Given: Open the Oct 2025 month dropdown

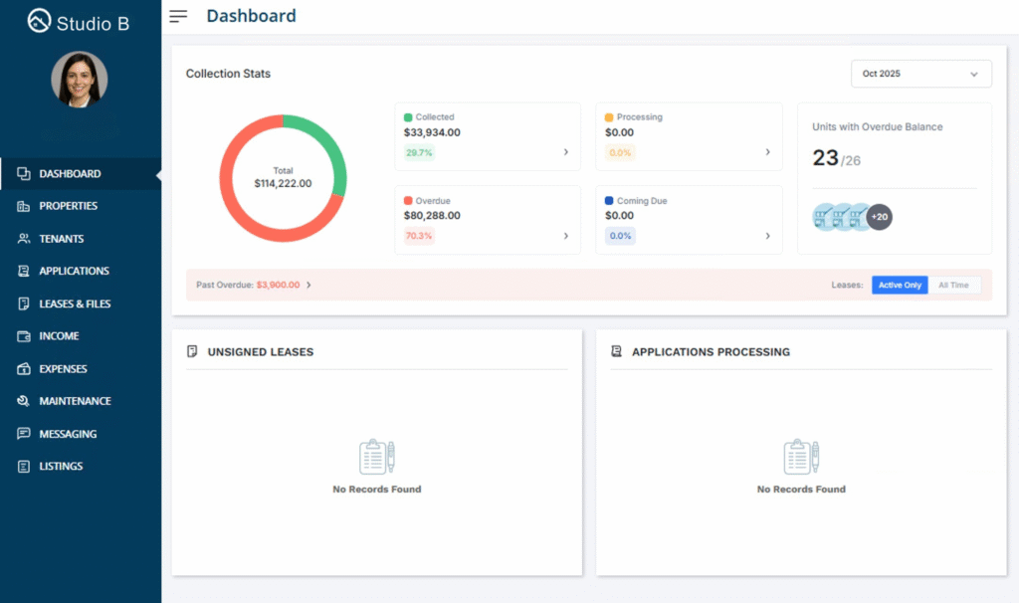Looking at the screenshot, I should (x=920, y=74).
